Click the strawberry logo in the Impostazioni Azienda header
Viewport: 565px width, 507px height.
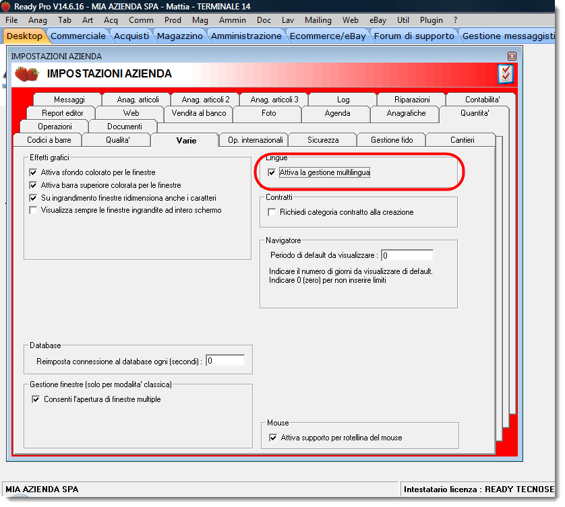click(x=27, y=74)
